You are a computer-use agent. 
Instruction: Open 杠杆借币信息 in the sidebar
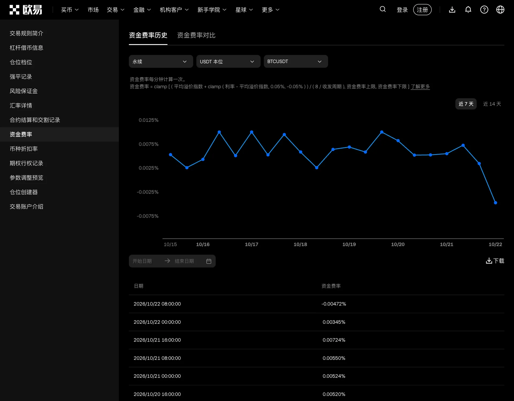pos(59,48)
